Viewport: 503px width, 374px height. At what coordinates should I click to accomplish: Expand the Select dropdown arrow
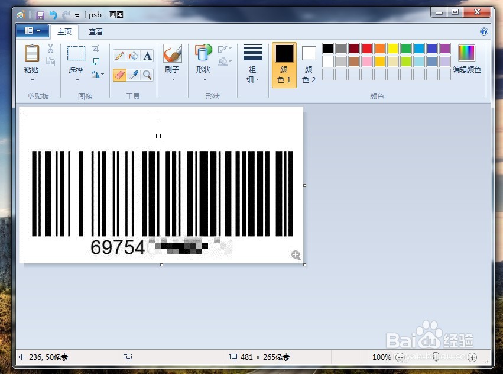pyautogui.click(x=77, y=80)
